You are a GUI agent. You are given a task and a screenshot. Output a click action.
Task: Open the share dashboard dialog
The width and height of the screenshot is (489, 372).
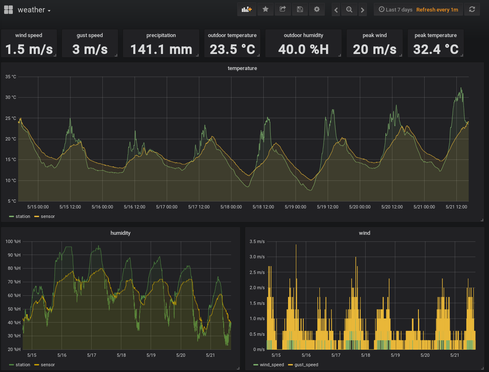(x=283, y=9)
